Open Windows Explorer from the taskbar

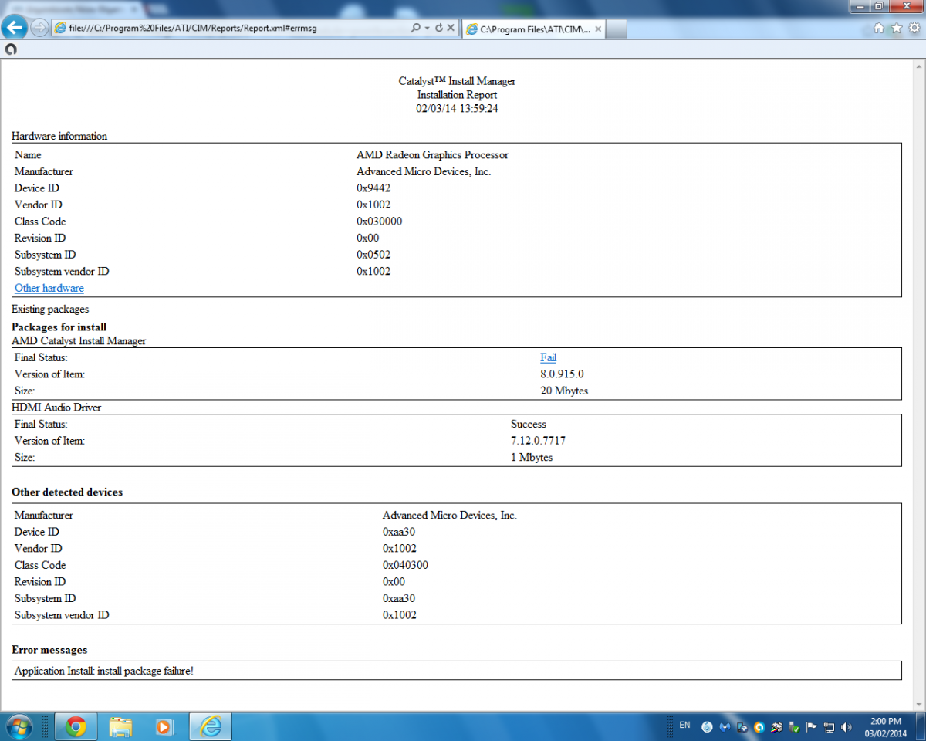coord(120,726)
